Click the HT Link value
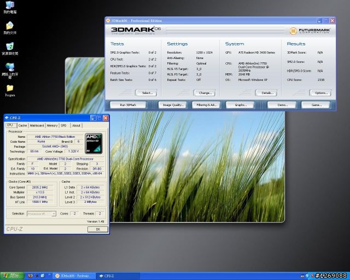 (x=40, y=202)
